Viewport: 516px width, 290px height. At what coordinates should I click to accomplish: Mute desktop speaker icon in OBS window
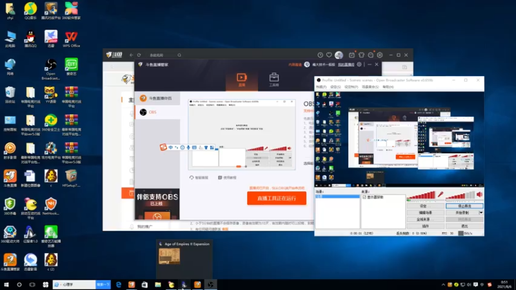(479, 195)
